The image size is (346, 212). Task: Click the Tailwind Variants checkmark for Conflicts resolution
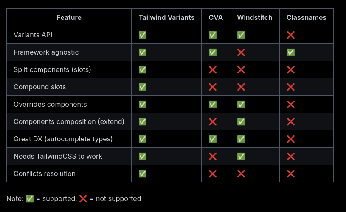143,174
